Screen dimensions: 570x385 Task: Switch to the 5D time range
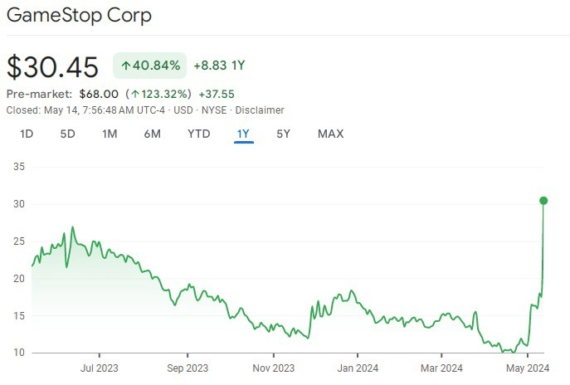(x=67, y=134)
